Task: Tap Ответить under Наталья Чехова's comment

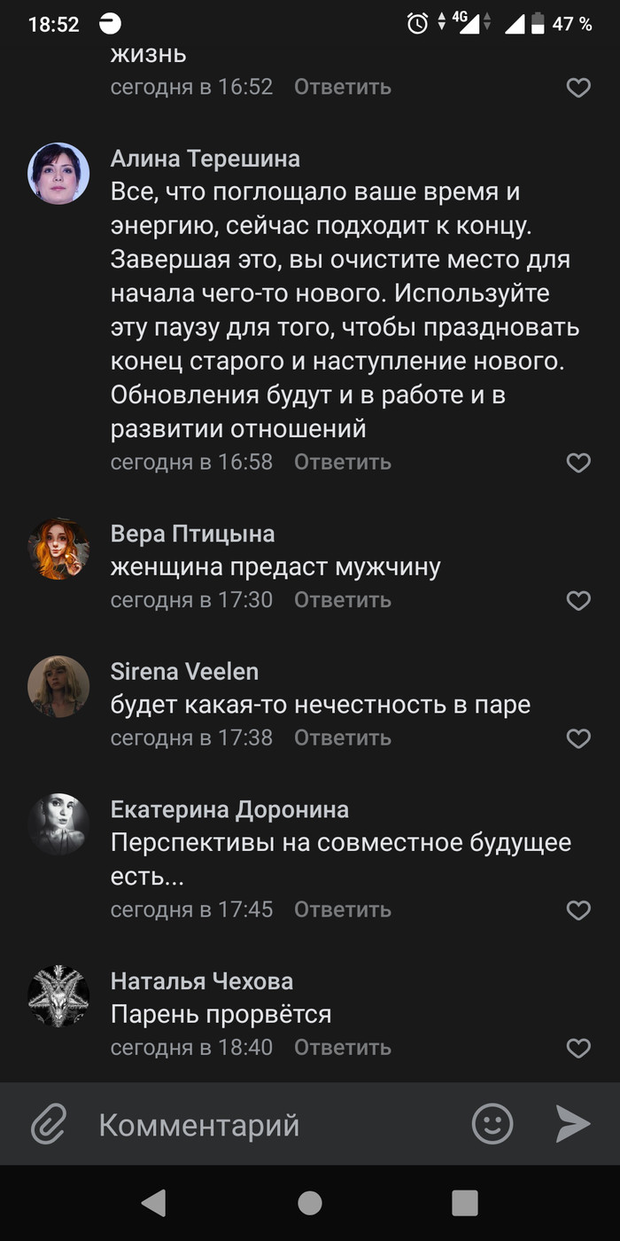Action: [343, 1048]
